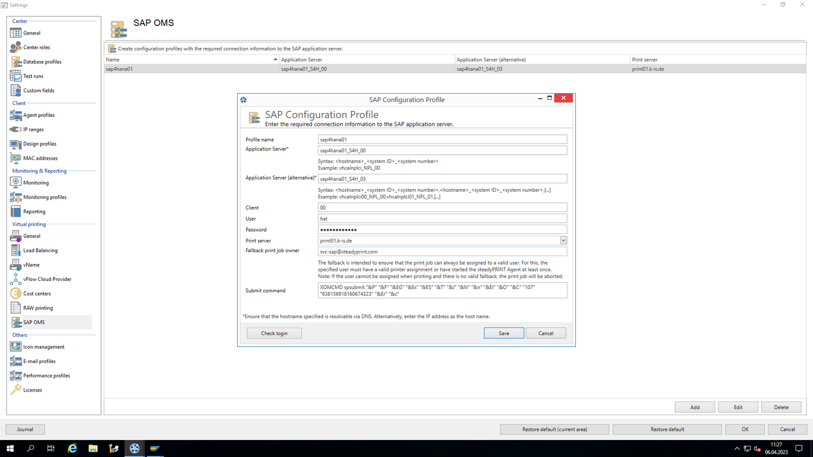Open the notification center icon
Viewport: 813px width, 457px height.
[x=799, y=449]
